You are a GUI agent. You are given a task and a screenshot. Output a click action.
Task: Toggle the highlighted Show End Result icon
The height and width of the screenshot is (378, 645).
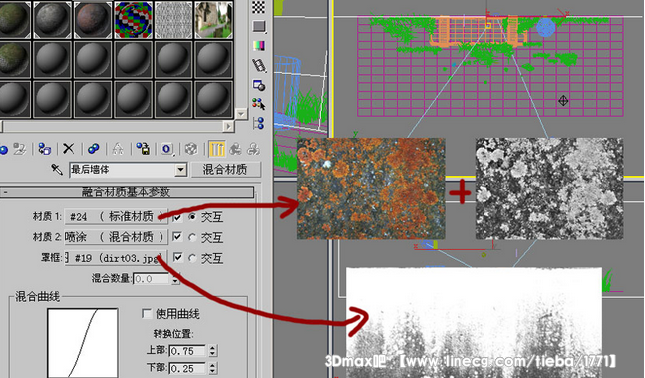point(216,149)
